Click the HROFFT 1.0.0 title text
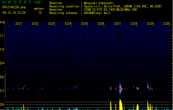 (21, 2)
